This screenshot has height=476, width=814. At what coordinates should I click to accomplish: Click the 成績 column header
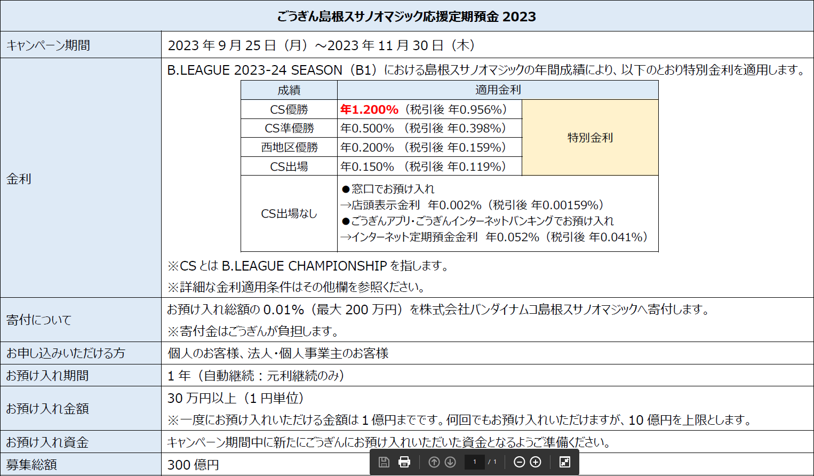click(289, 90)
